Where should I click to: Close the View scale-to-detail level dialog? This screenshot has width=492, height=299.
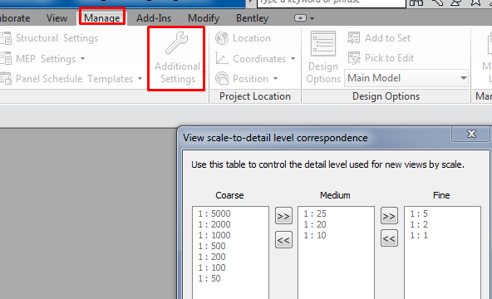[470, 134]
